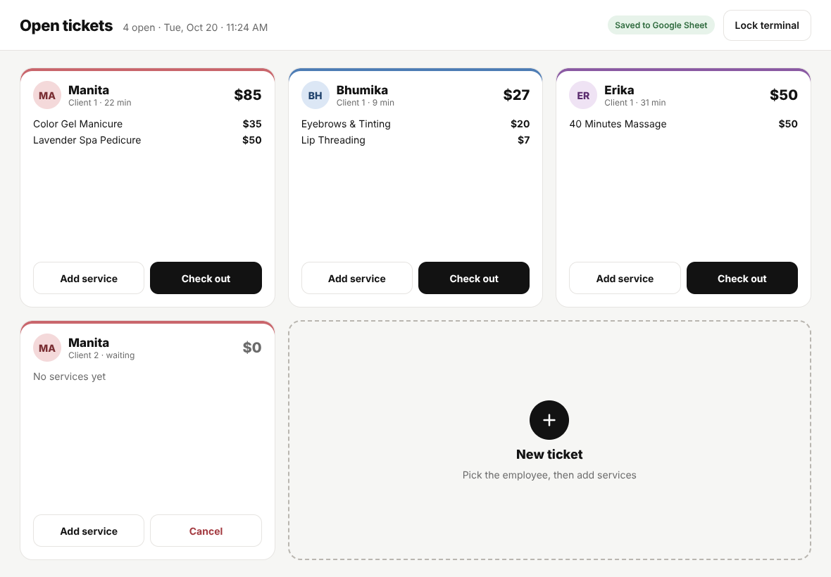Click the $7 price for Lip Threading
The width and height of the screenshot is (831, 577).
(x=524, y=140)
